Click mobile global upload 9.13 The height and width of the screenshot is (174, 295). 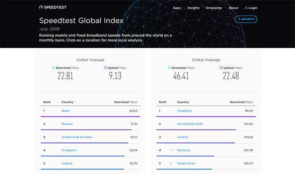tap(115, 76)
